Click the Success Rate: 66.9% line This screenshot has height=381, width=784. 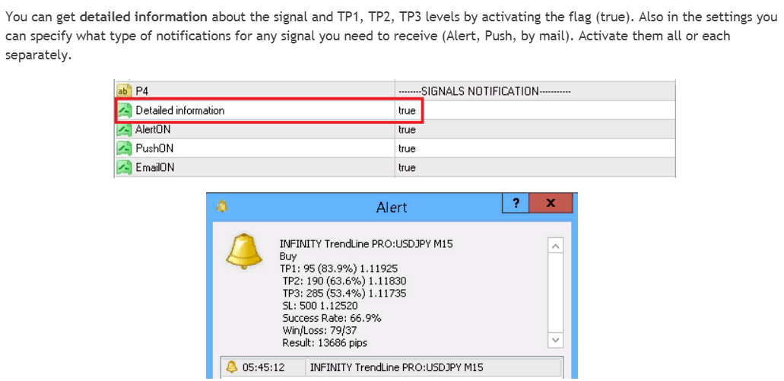point(332,318)
